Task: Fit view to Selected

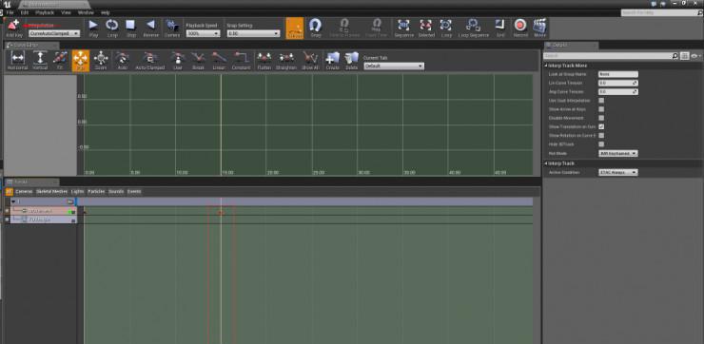Action: pyautogui.click(x=425, y=25)
